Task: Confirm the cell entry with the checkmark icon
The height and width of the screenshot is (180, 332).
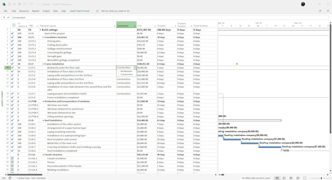Action: [8, 17]
